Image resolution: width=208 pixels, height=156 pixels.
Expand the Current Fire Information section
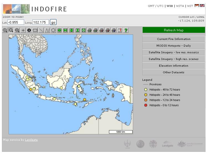click(174, 39)
